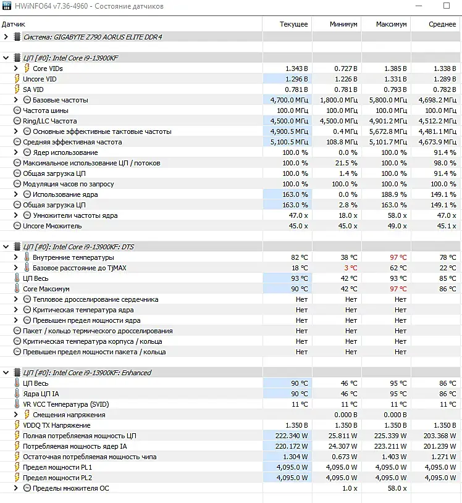The image size is (462, 503).
Task: Click Максимальное использование ЦП / потоков icon
Action: tap(17, 163)
